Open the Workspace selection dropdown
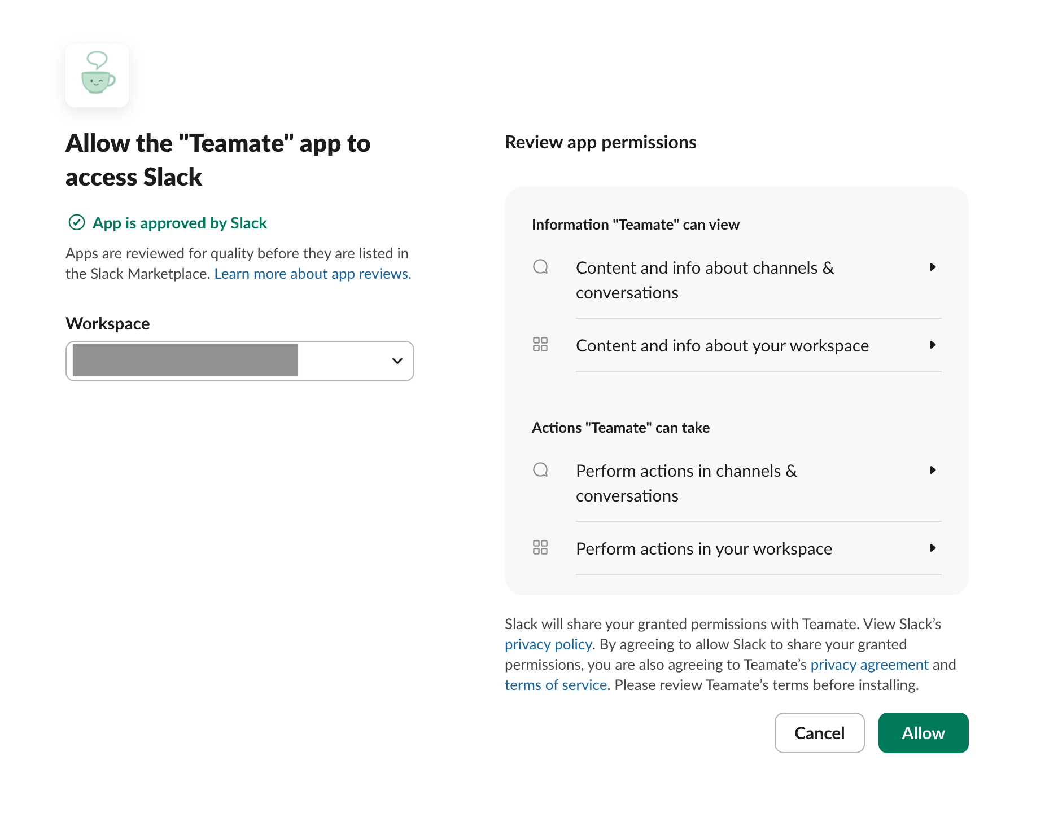Screen dimensions: 1058x835 [x=239, y=361]
